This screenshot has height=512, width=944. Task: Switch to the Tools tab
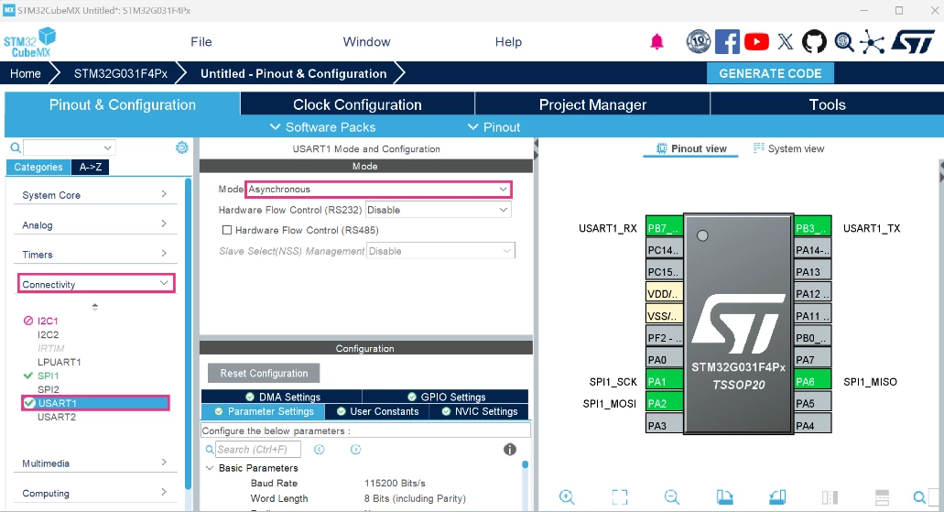pyautogui.click(x=827, y=104)
